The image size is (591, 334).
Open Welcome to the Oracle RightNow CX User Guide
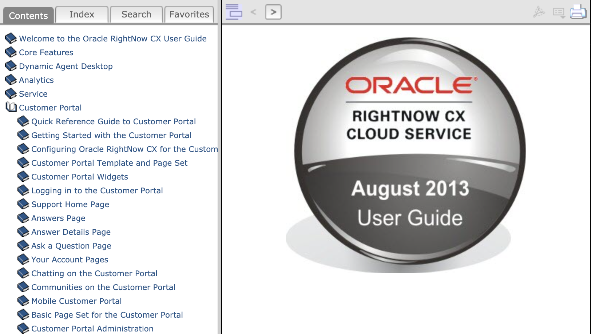[x=112, y=39]
